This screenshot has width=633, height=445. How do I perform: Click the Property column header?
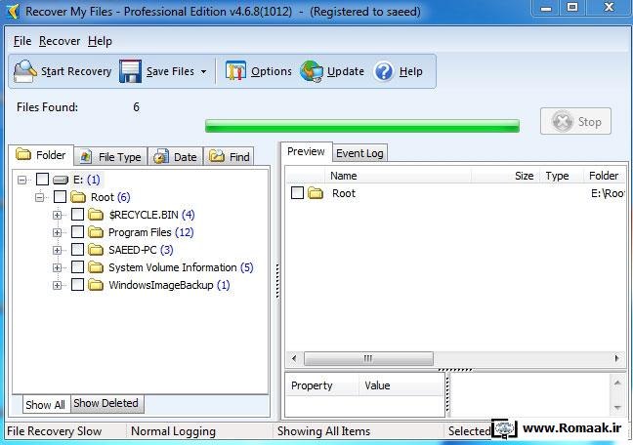321,385
